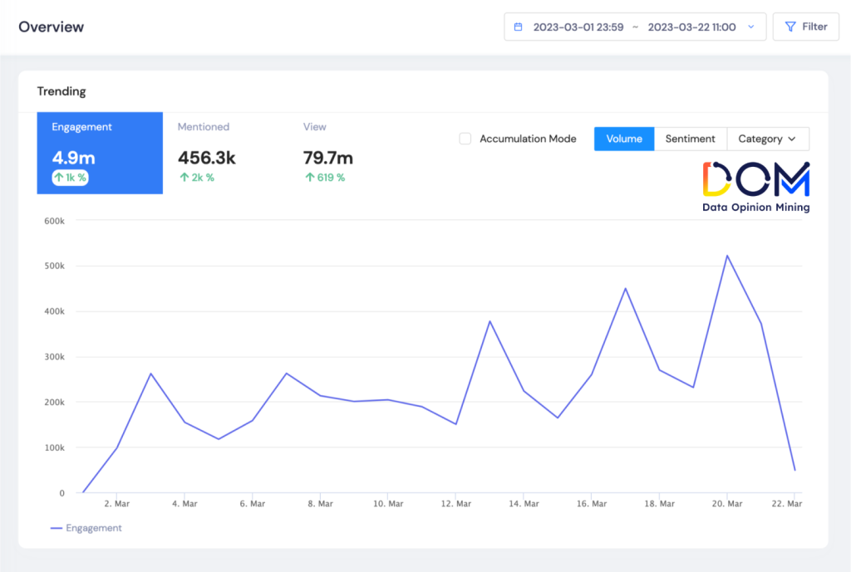Toggle Engagement series in chart legend

pyautogui.click(x=93, y=528)
